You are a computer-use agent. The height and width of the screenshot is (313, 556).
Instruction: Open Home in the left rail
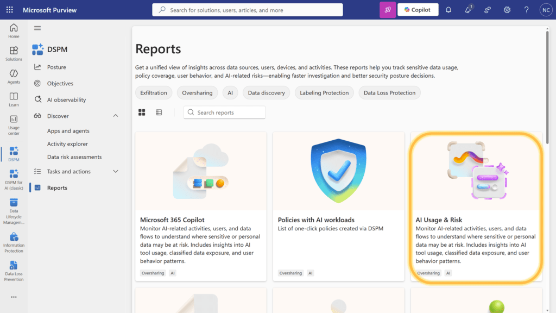(14, 31)
